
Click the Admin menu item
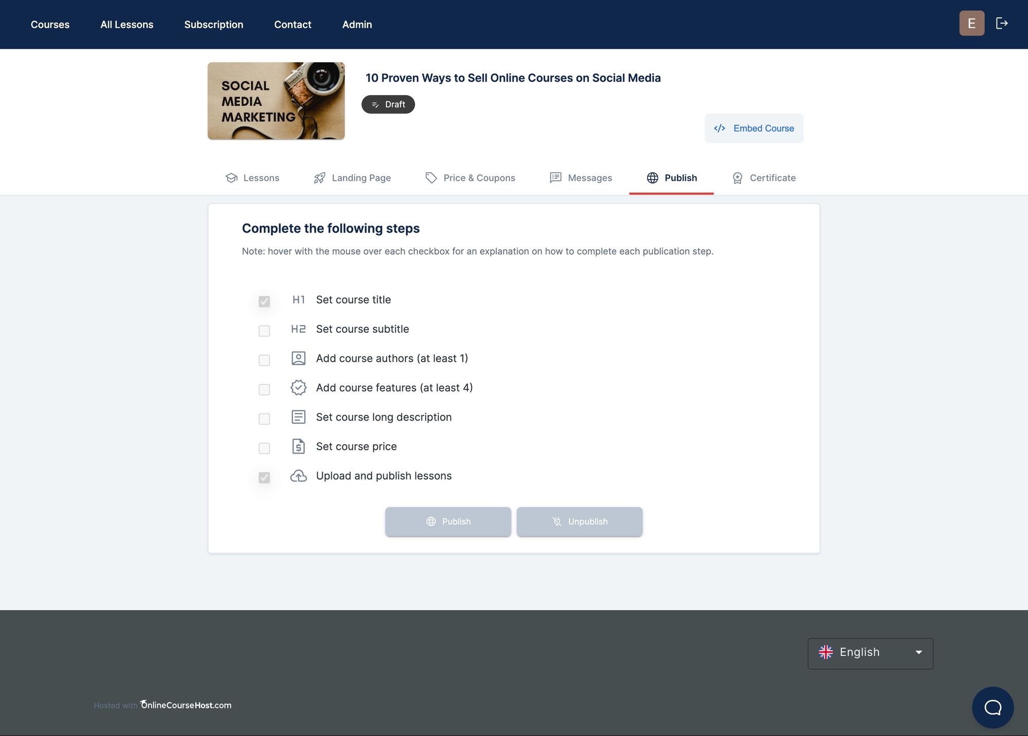(357, 24)
